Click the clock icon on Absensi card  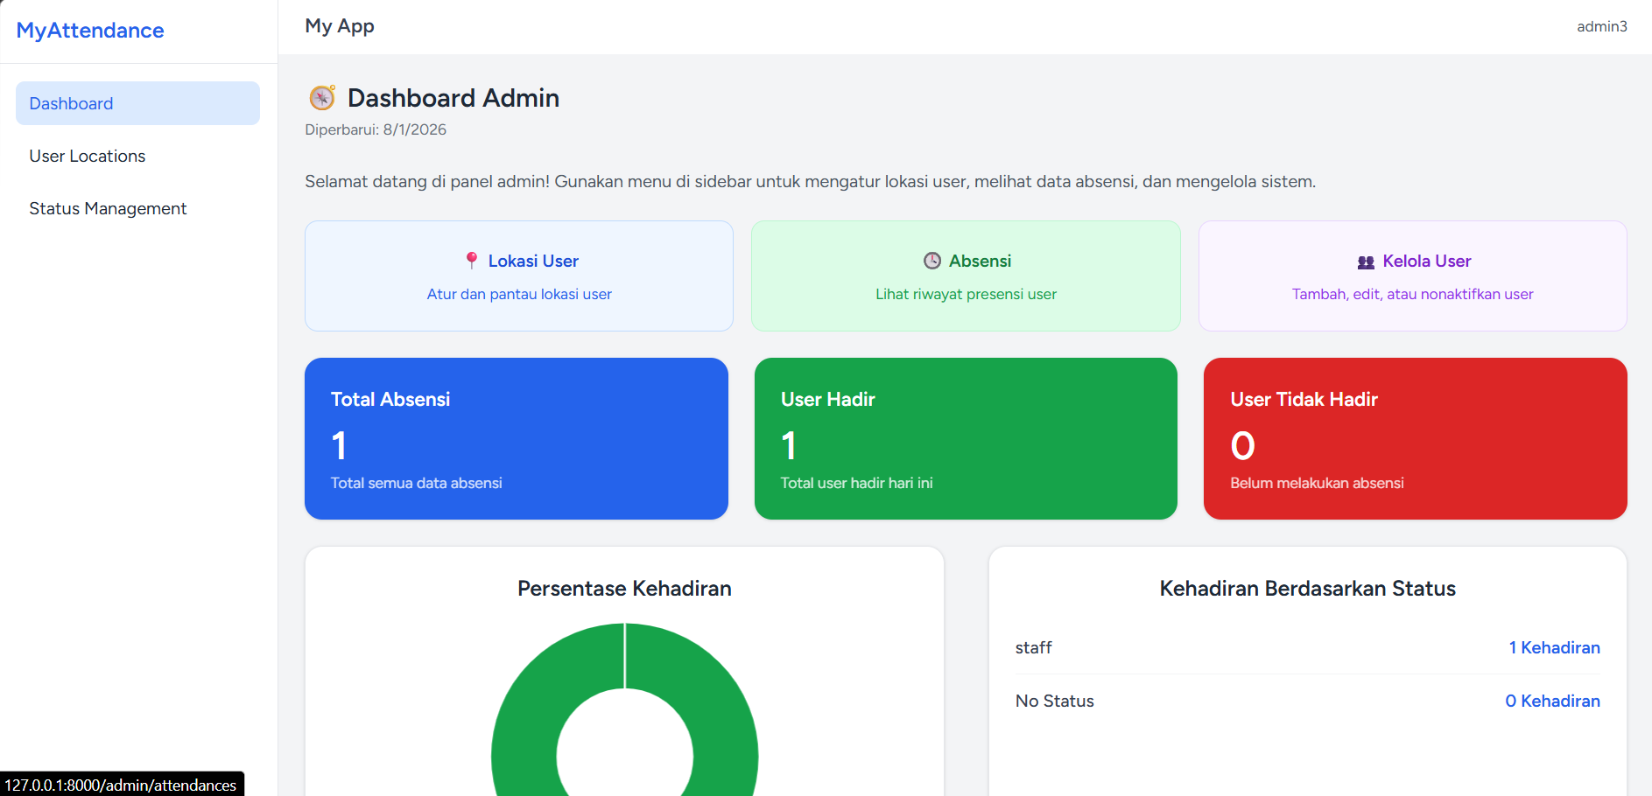[932, 261]
